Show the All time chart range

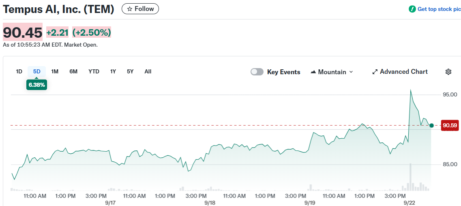pyautogui.click(x=148, y=71)
